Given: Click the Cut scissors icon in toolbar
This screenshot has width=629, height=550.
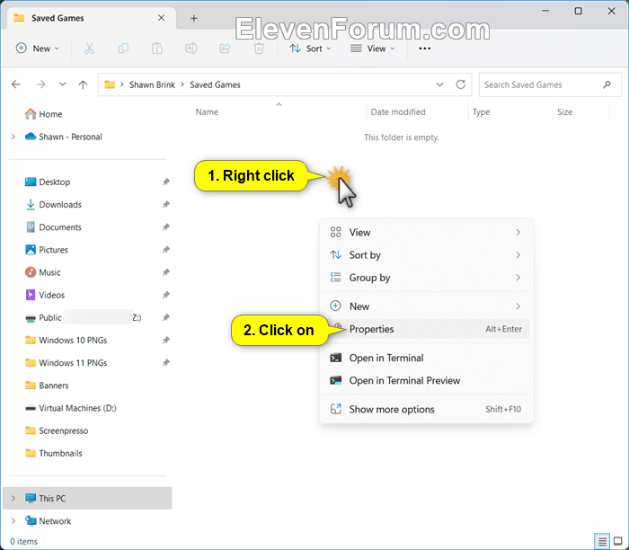Looking at the screenshot, I should (89, 49).
